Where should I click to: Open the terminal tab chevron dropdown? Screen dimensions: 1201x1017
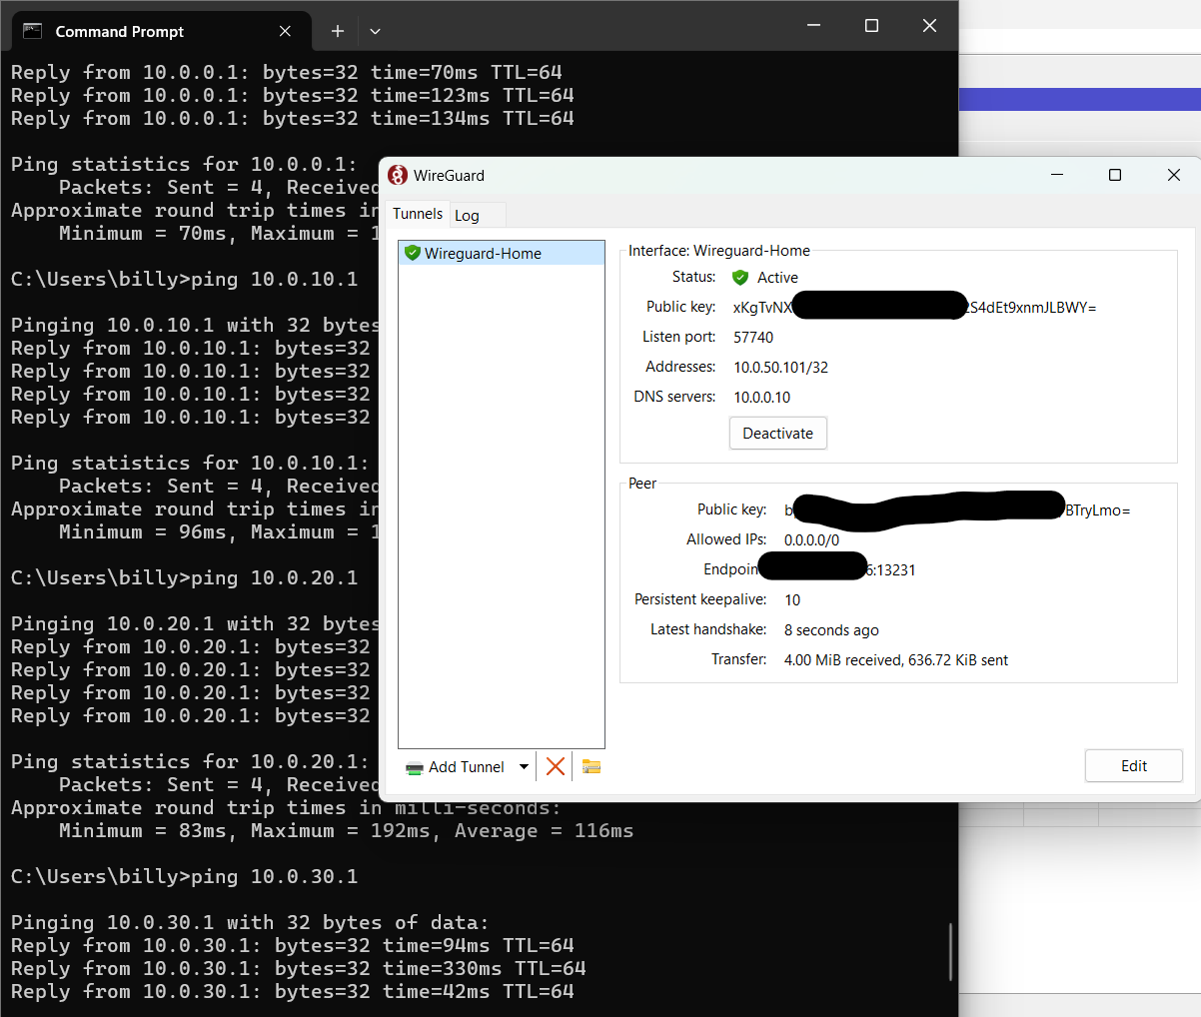[x=375, y=31]
